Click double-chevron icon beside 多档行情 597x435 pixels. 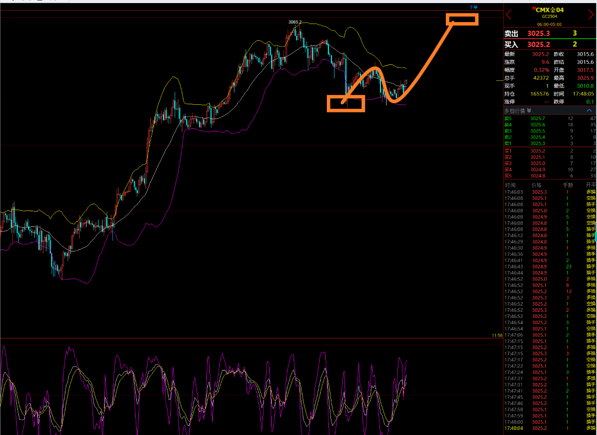tap(529, 110)
